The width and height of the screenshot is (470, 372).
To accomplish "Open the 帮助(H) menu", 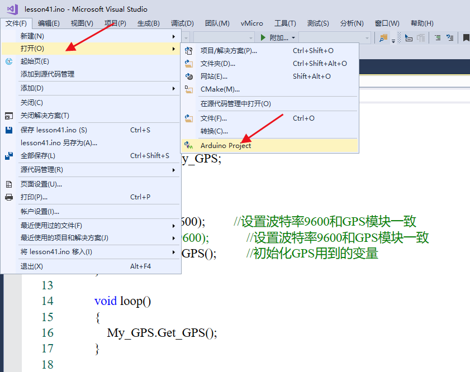I will pos(422,23).
